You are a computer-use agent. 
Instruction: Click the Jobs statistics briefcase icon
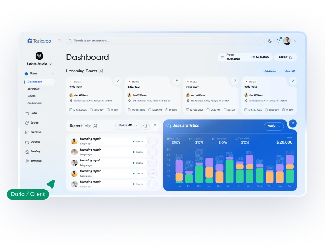click(169, 126)
